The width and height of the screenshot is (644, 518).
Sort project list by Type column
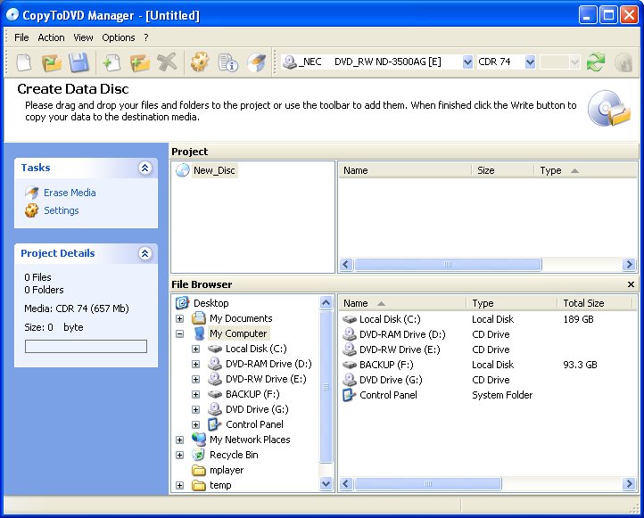pos(586,170)
